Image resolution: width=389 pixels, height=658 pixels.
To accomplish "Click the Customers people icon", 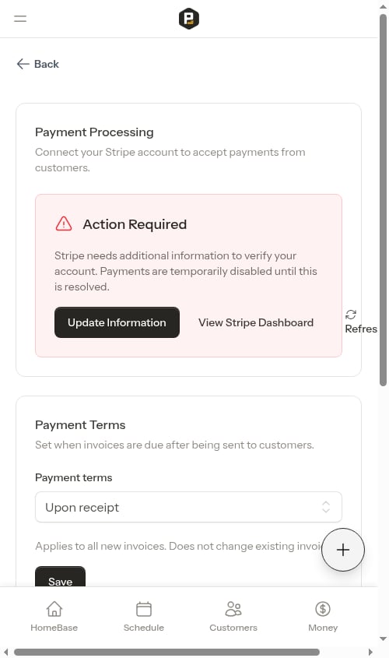I will point(233,608).
